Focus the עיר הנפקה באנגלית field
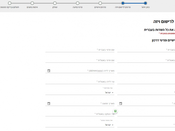The width and height of the screenshot is (175, 131). click(80, 114)
